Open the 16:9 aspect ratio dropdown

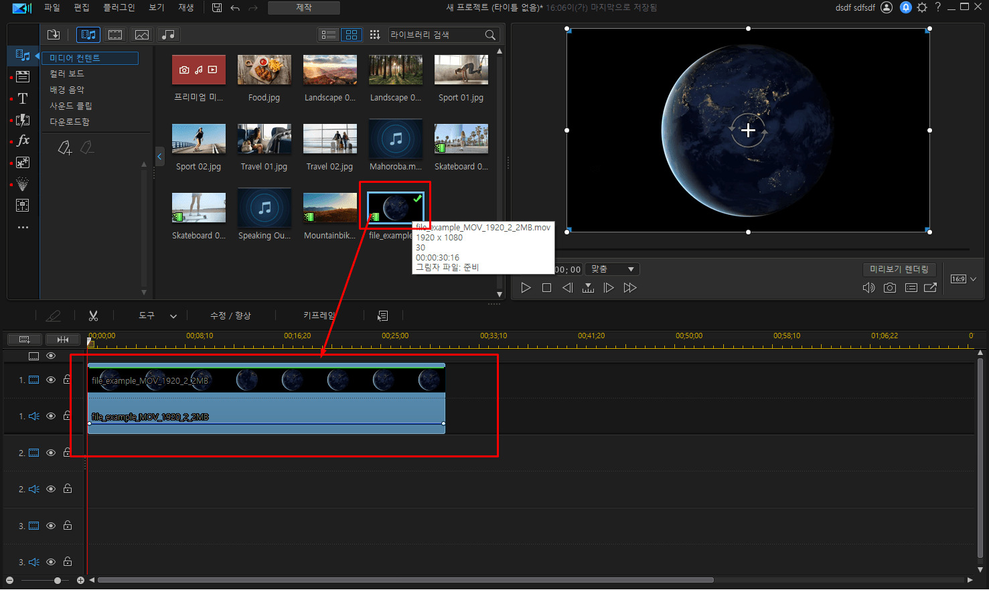964,279
